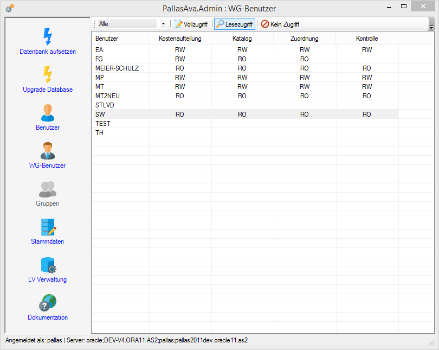Screen dimensions: 439x350
Task: Click the Vollzugriff notepad pencil icon
Action: click(178, 24)
